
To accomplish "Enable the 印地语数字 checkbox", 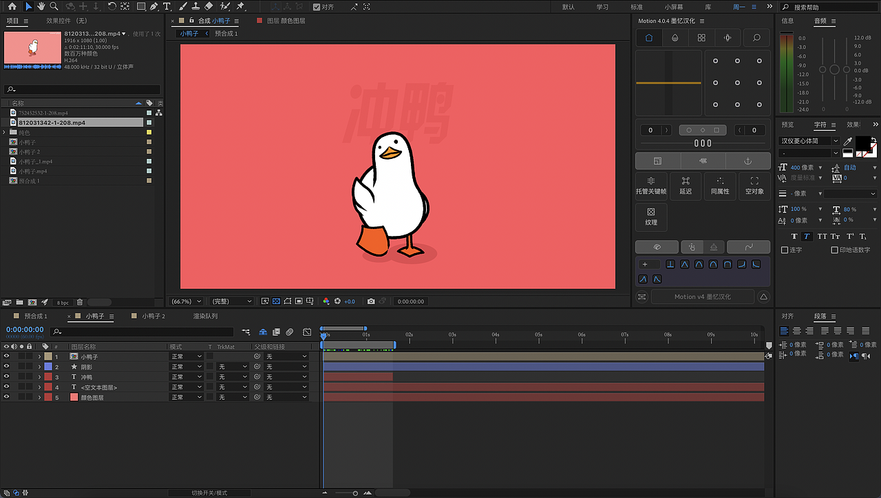I will pos(834,250).
